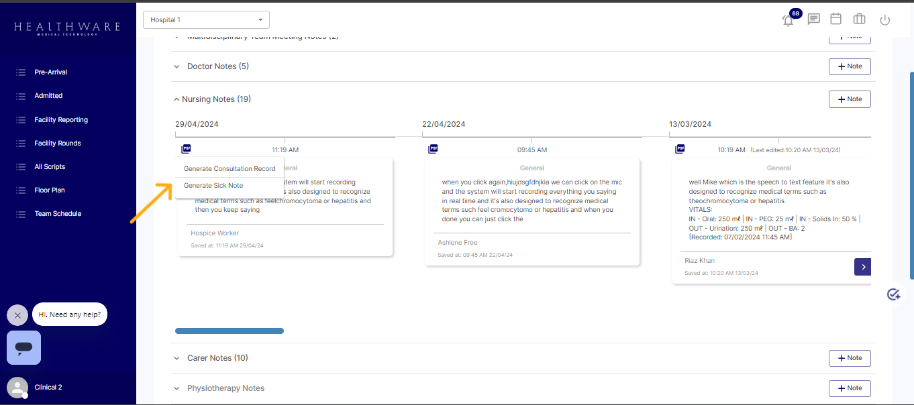Image resolution: width=914 pixels, height=405 pixels.
Task: Open the Hospital 1 dropdown
Action: (x=206, y=20)
